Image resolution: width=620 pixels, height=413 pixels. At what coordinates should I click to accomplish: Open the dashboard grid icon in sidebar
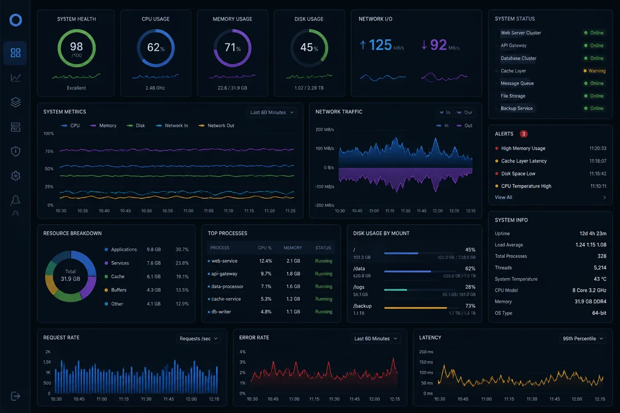point(16,53)
